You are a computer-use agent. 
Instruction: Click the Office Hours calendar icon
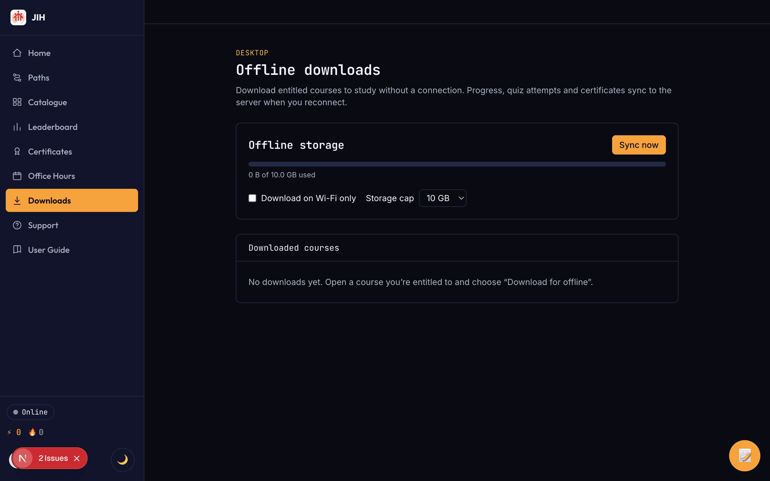(x=17, y=176)
